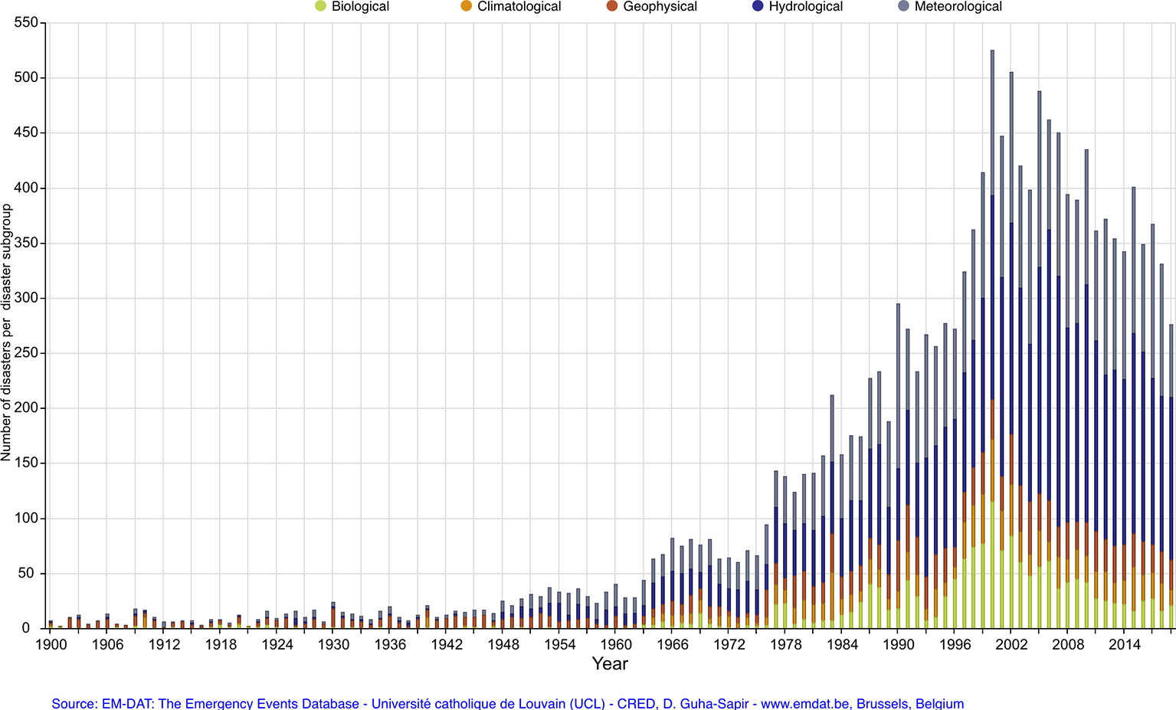The width and height of the screenshot is (1176, 710).
Task: Click the tallest bar near year 2000
Action: coord(992,230)
